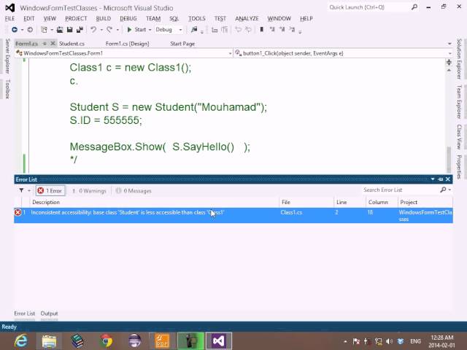
Task: Click the Navigate Forward icon
Action: (30, 29)
